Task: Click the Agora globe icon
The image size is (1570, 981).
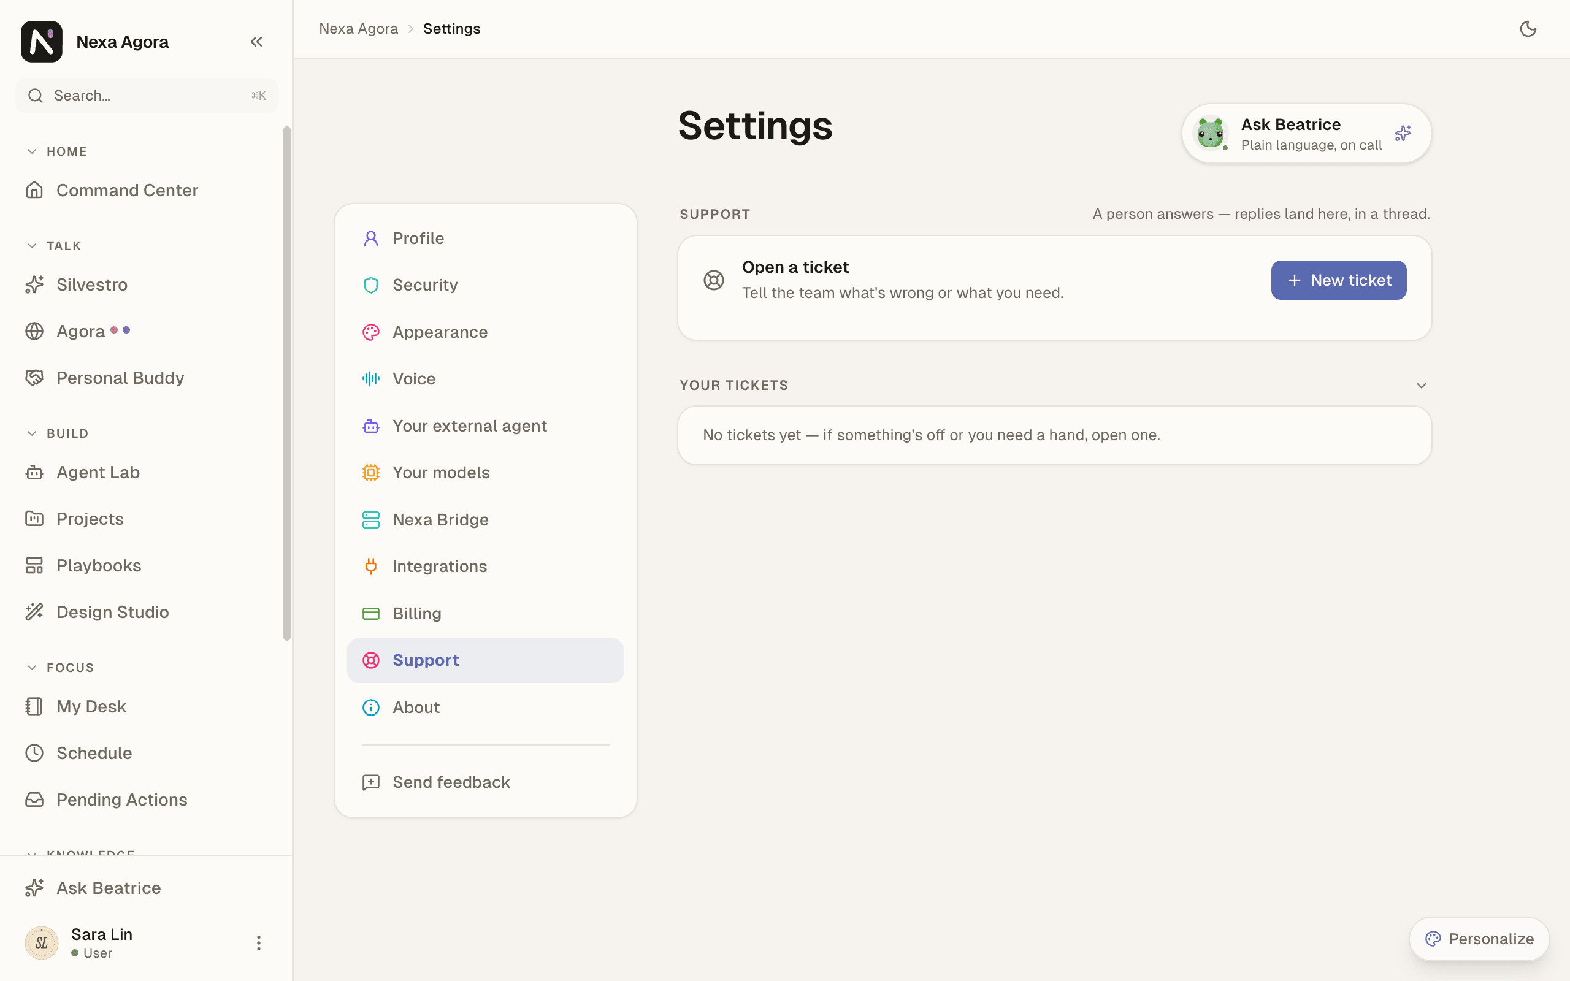Action: tap(34, 332)
